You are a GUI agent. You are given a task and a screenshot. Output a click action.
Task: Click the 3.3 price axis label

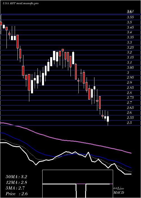[x=129, y=42]
